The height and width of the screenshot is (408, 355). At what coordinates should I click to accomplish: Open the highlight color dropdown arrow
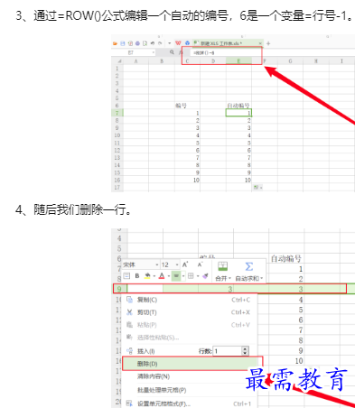tap(154, 276)
